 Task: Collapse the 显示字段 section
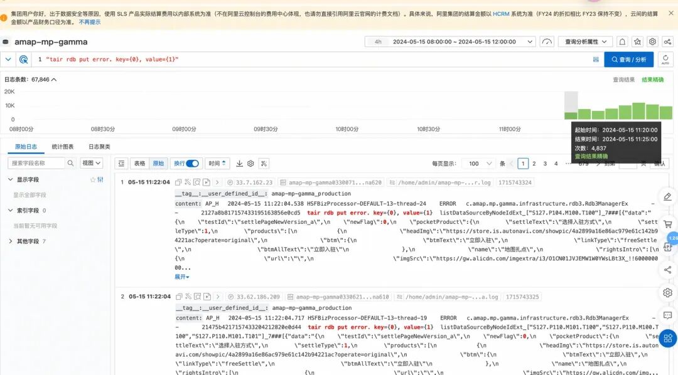[x=11, y=179]
